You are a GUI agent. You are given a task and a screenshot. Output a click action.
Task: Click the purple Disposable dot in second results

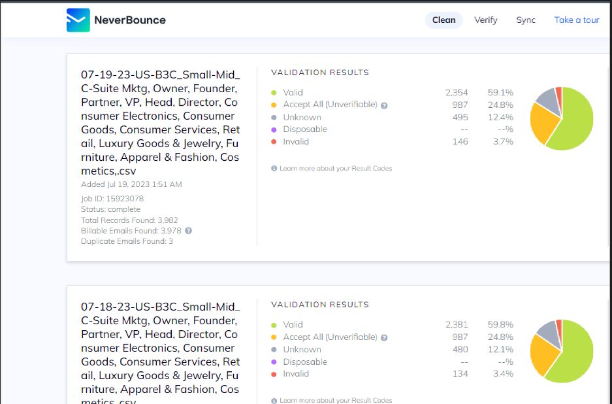274,362
